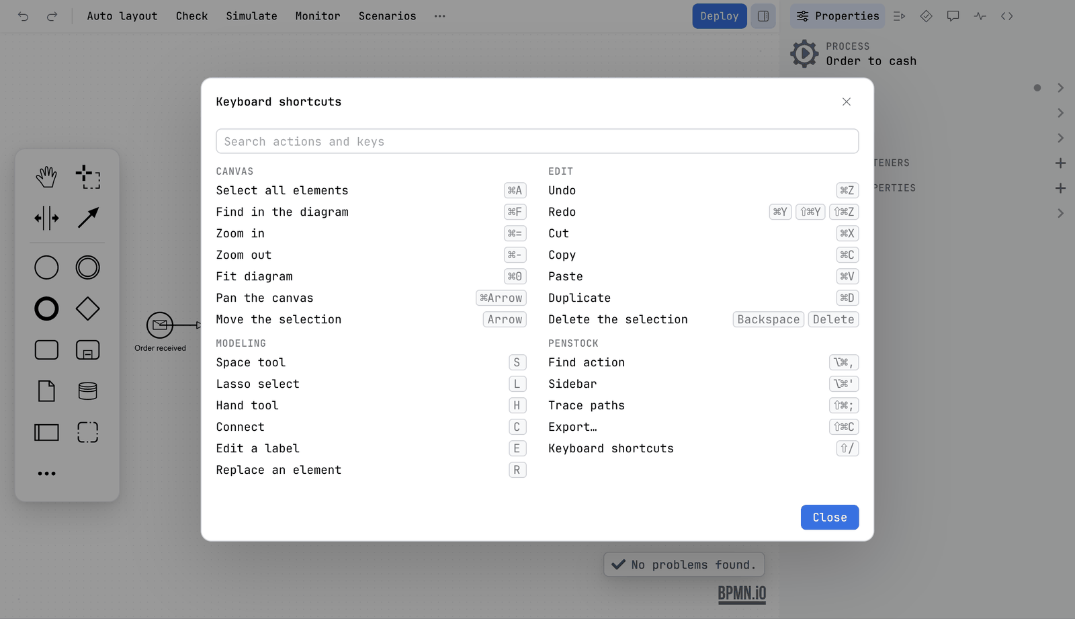Click the 'Trace paths' shortcut label

click(x=587, y=405)
